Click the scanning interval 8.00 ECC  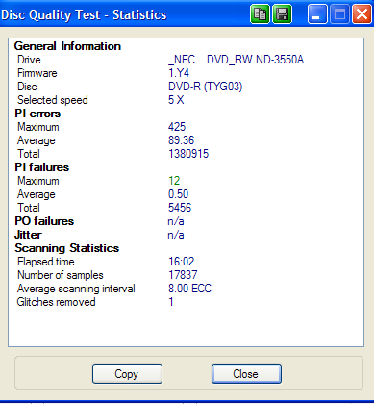tap(189, 289)
